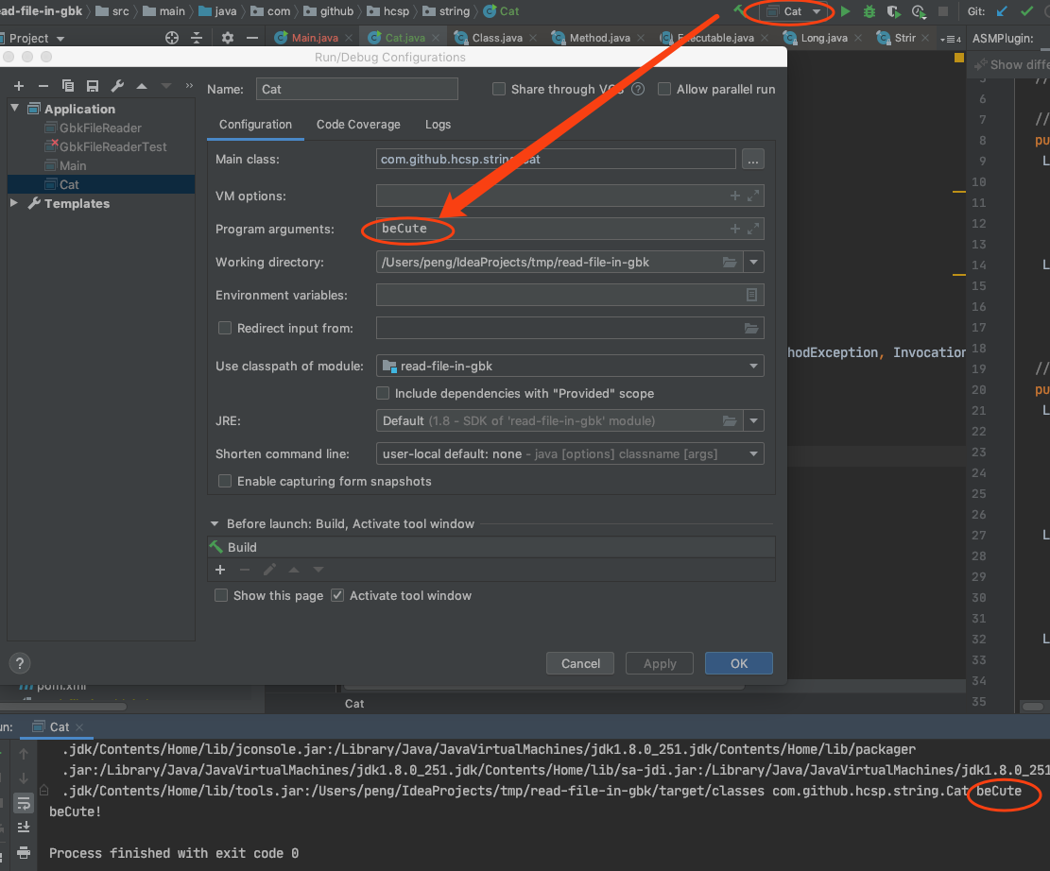The image size is (1050, 871).
Task: Close the Cat run tab
Action: 79,727
